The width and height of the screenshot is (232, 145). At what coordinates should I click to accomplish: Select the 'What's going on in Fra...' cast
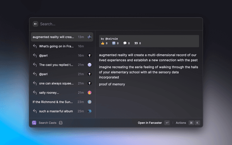pos(56,46)
